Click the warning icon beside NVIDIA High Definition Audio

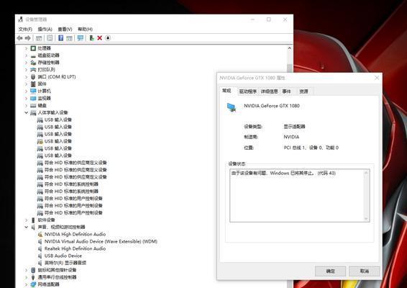(40, 235)
